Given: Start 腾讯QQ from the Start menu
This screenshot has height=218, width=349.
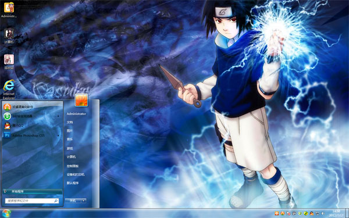Looking at the screenshot, I should tap(32, 126).
